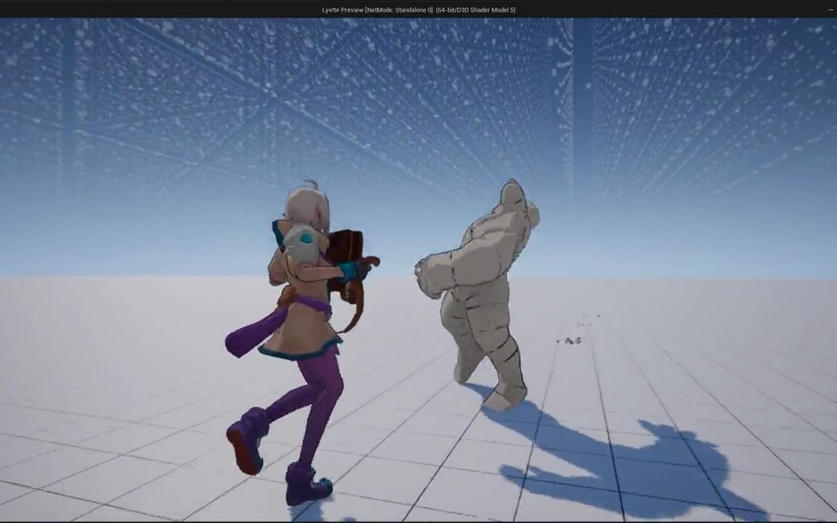Click the small debris particles right of the golem
The width and height of the screenshot is (837, 523).
(572, 339)
